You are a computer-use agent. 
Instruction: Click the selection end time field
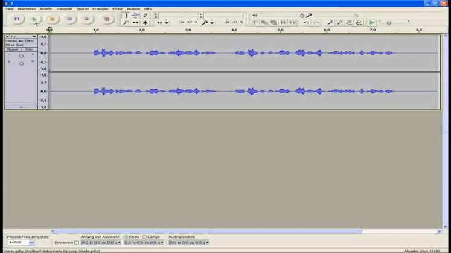(x=144, y=243)
